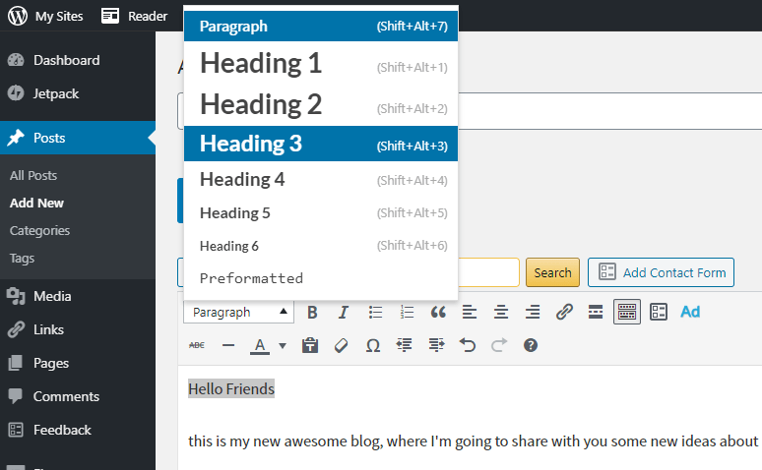Apply italic formatting to selected text
This screenshot has width=762, height=470.
(344, 313)
